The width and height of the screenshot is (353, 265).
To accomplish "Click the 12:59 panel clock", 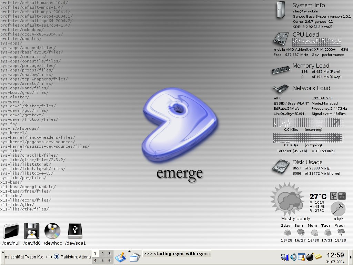I will pyautogui.click(x=335, y=255).
